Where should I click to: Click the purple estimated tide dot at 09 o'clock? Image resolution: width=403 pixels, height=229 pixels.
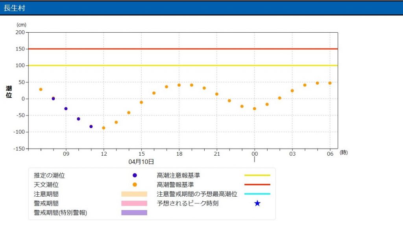(x=66, y=109)
